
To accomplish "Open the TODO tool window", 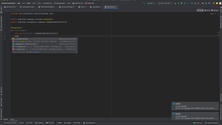I will [29, 123].
